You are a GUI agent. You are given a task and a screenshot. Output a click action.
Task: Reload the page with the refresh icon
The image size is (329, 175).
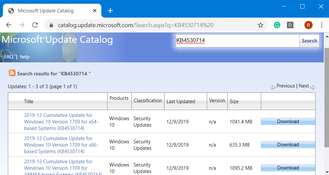click(35, 25)
